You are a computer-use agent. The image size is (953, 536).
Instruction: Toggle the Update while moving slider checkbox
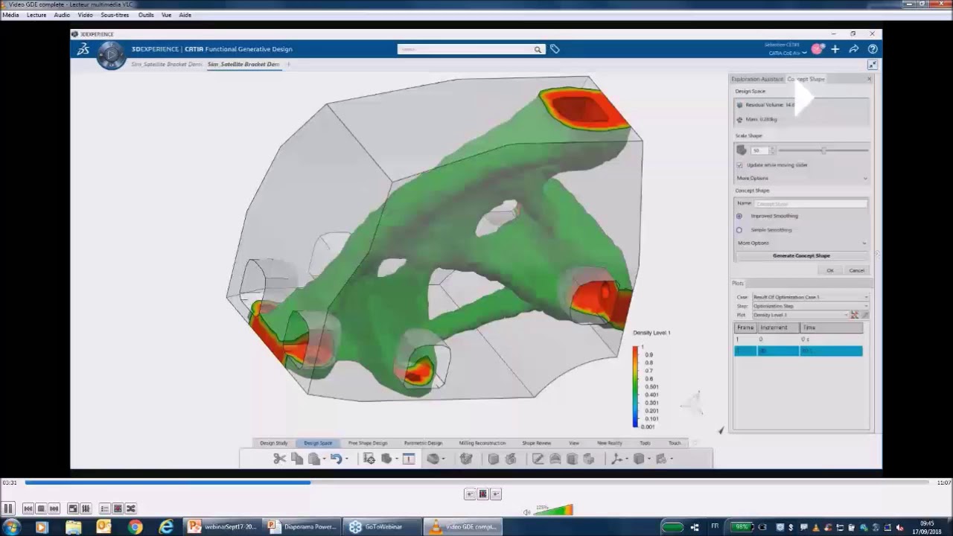tap(739, 165)
